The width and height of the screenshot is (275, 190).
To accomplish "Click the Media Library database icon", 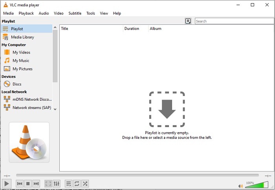I will [x=5, y=37].
